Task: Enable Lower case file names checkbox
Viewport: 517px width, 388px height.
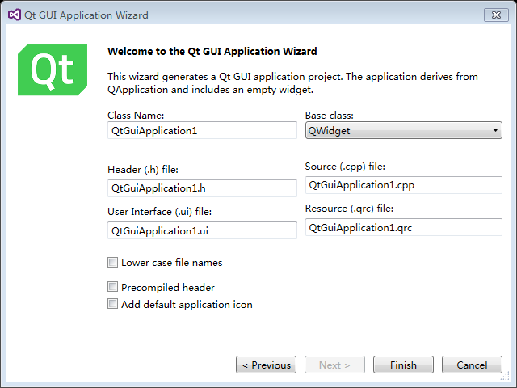Action: point(112,263)
